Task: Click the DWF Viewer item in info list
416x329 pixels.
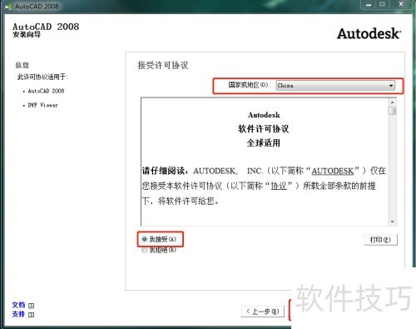Action: coord(43,105)
